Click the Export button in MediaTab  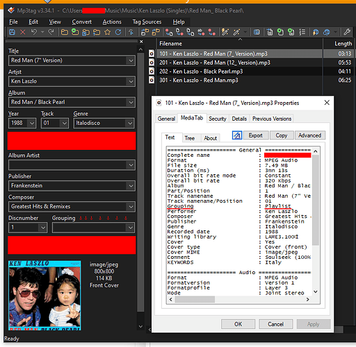[x=256, y=135]
